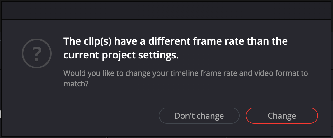Hit the highlighted default Change button
This screenshot has width=333, height=138.
pos(282,116)
